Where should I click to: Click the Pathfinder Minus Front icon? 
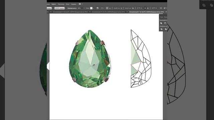tap(165, 23)
